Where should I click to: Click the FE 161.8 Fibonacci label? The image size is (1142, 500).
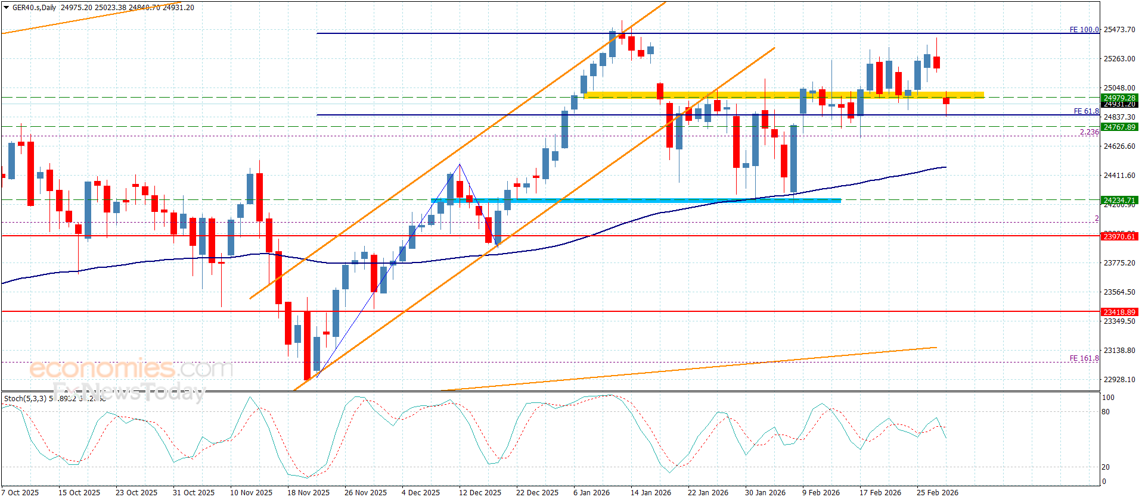pyautogui.click(x=1084, y=358)
